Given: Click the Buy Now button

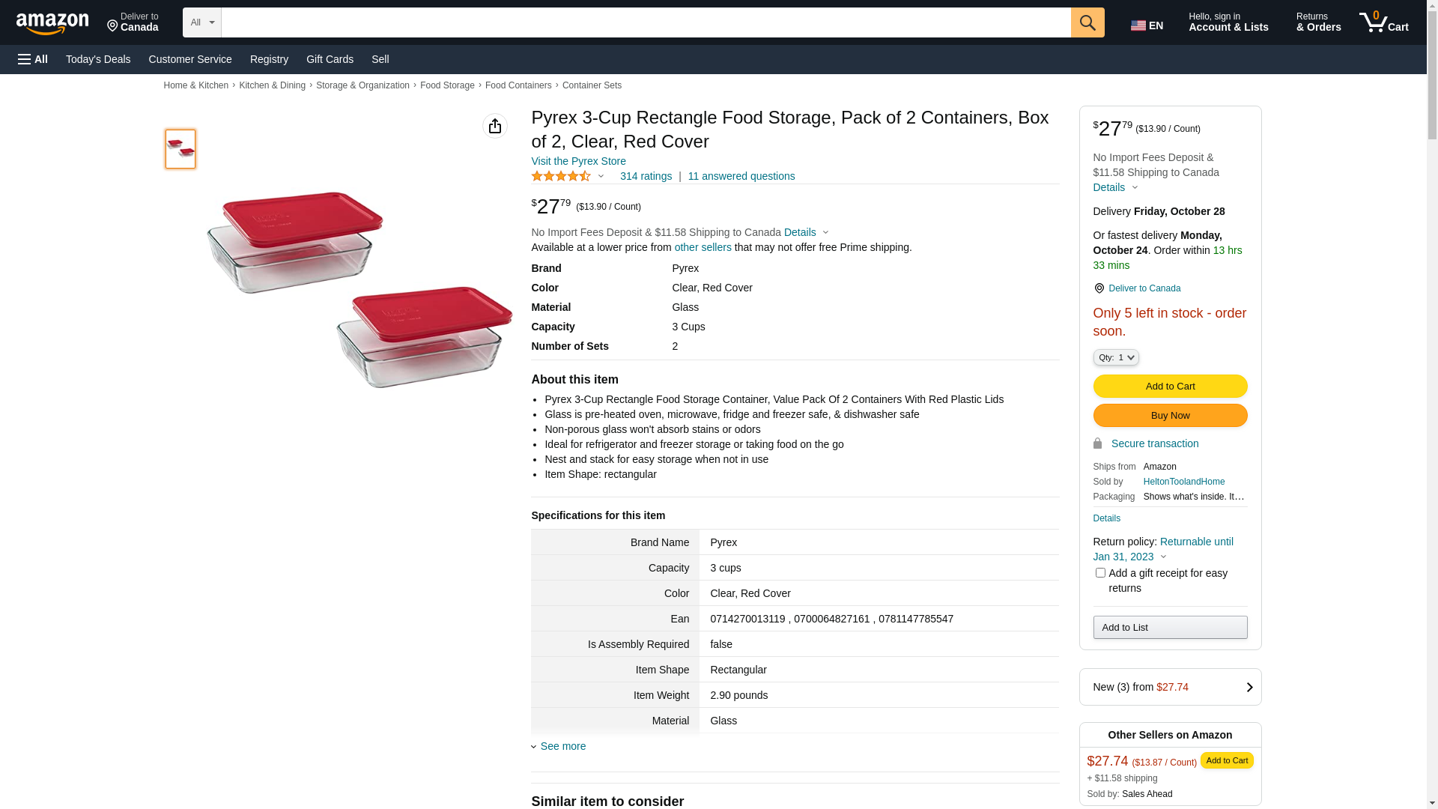Looking at the screenshot, I should coord(1170,416).
